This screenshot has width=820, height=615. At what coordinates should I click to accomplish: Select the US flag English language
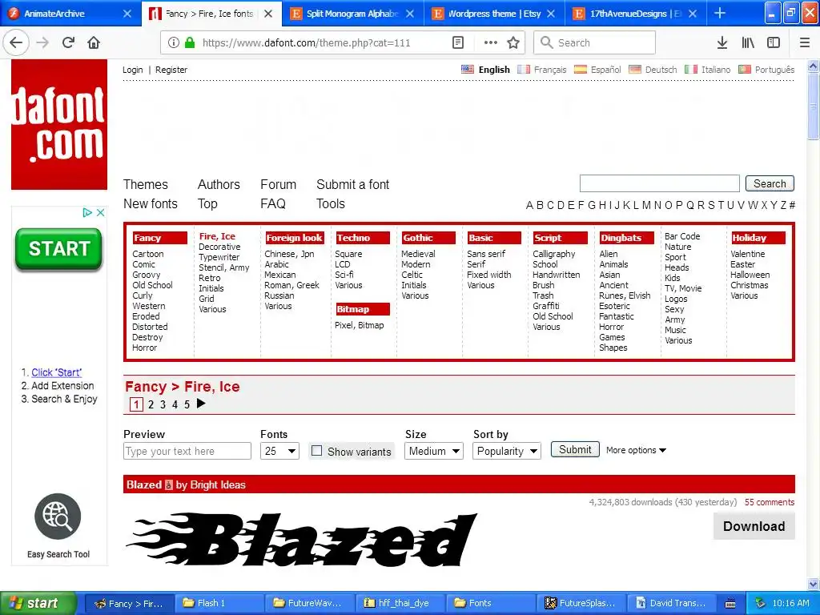[468, 69]
